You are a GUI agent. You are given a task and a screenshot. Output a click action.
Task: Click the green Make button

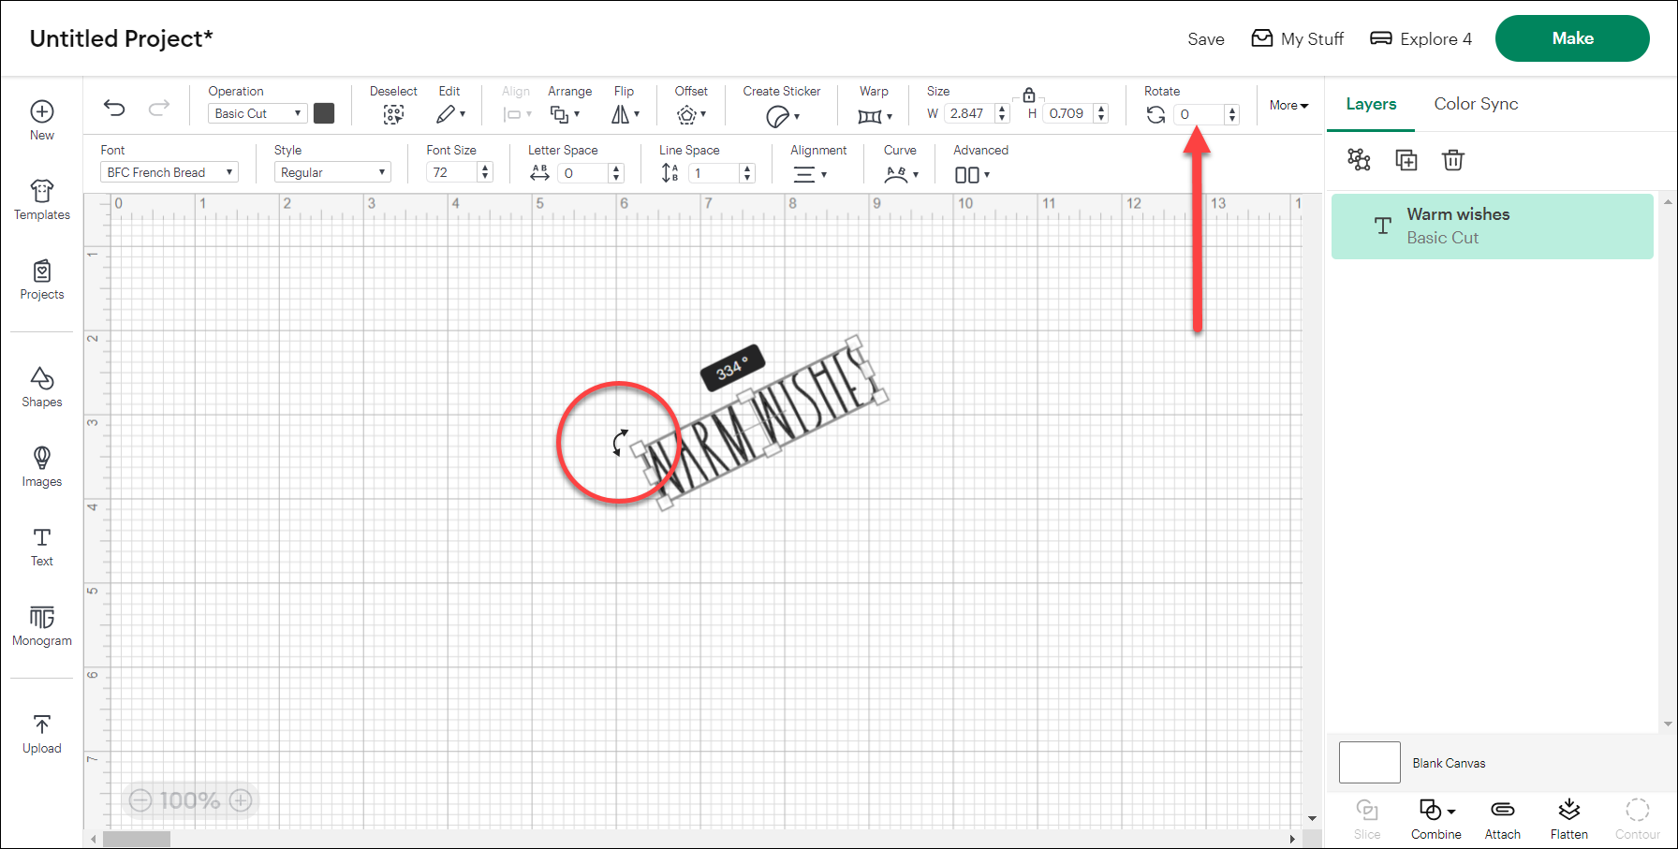click(x=1572, y=38)
